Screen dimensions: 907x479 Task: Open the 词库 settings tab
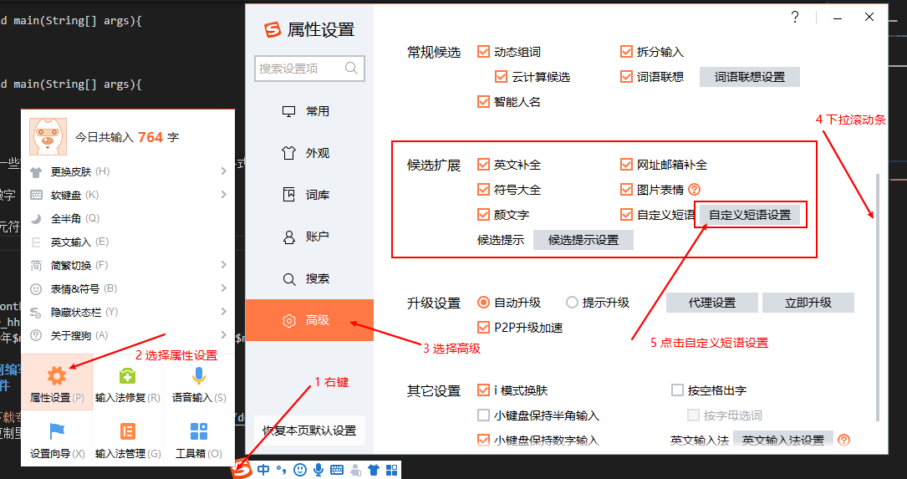click(309, 195)
